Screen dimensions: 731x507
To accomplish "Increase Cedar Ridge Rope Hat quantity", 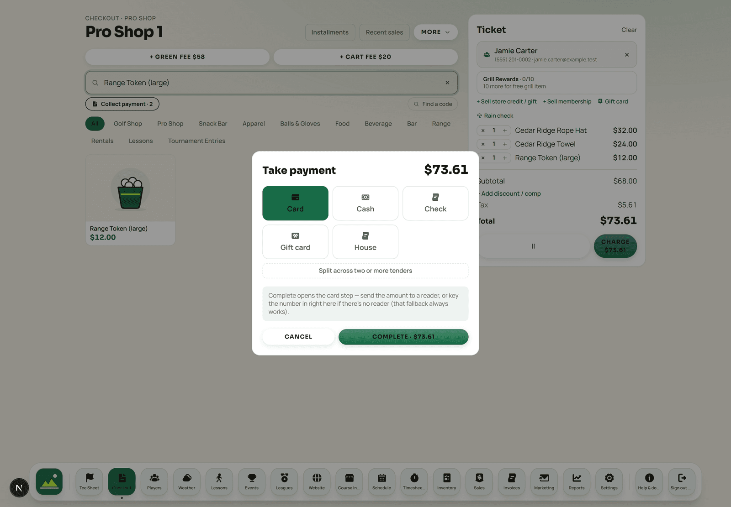I will [x=505, y=131].
